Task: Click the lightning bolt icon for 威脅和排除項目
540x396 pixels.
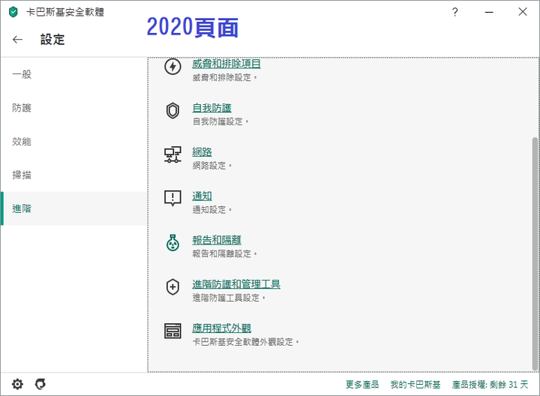Action: tap(172, 67)
